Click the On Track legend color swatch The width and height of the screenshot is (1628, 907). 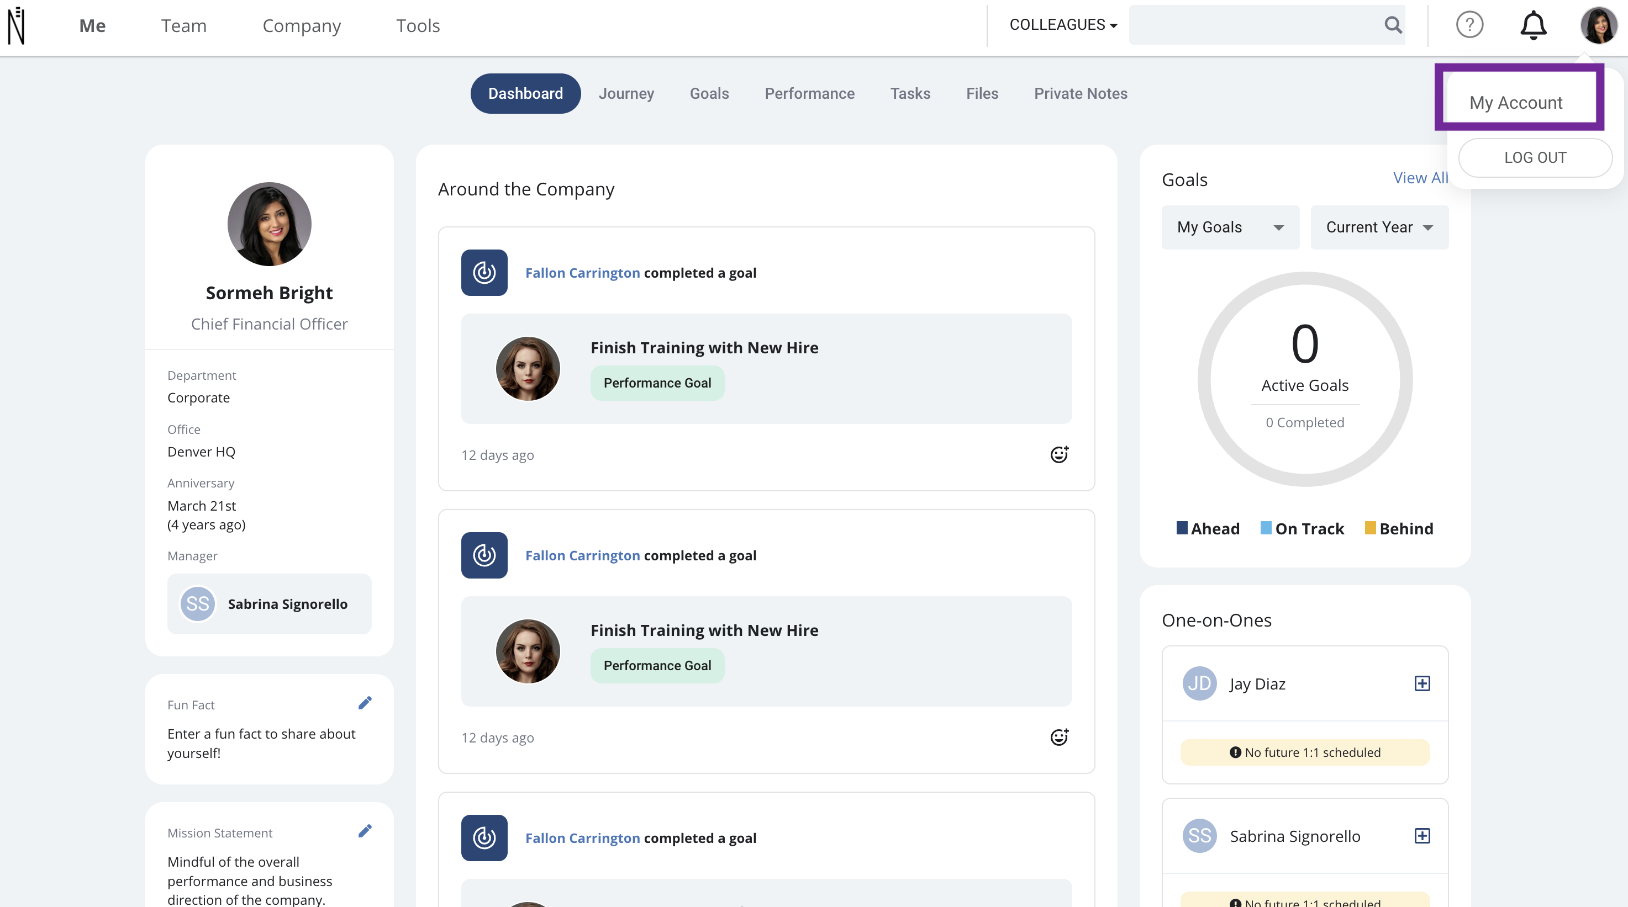[1265, 527]
